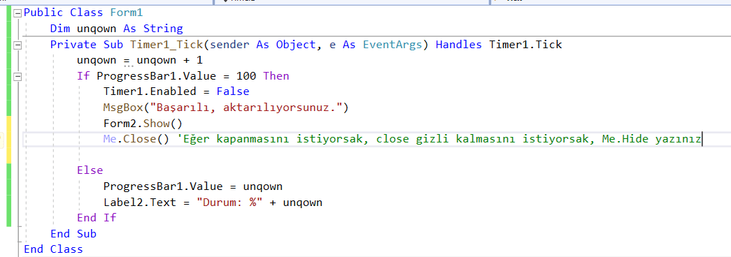Click Me in the Me.Close() statement
Screen dimensions: 731x257
110,139
